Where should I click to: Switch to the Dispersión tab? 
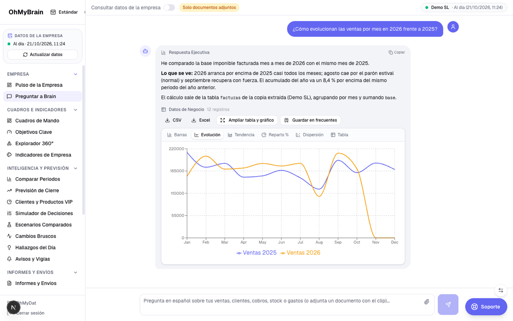(310, 135)
